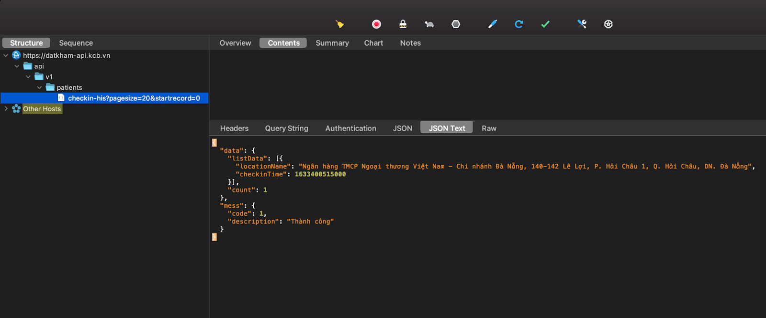The height and width of the screenshot is (318, 766).
Task: Click the "checkinTime" key in JSON
Action: click(x=261, y=174)
